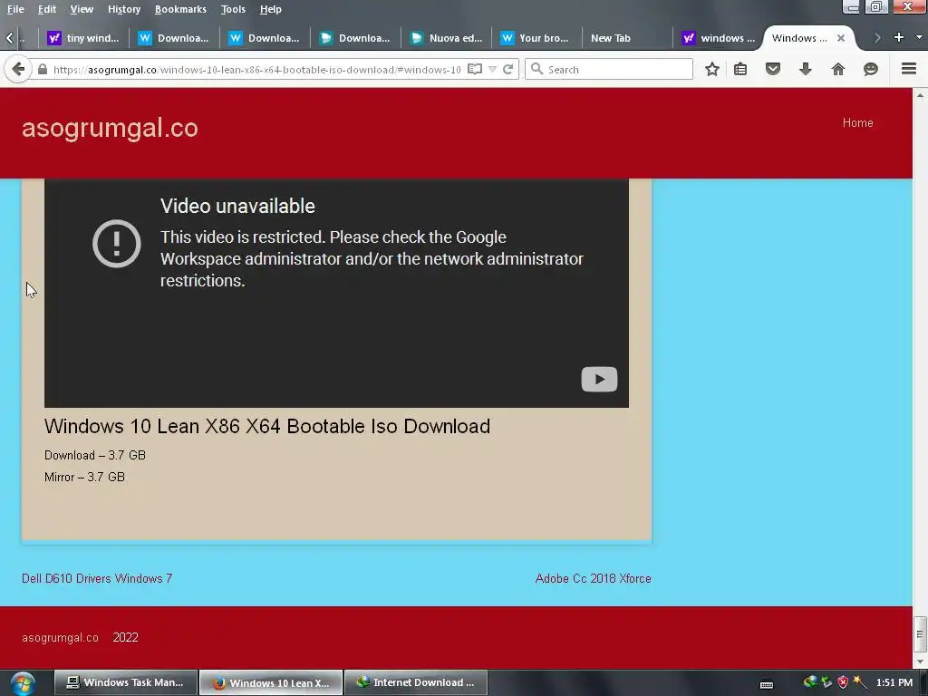Image resolution: width=928 pixels, height=696 pixels.
Task: Open Windows Task Manager taskbar button
Action: 125,682
